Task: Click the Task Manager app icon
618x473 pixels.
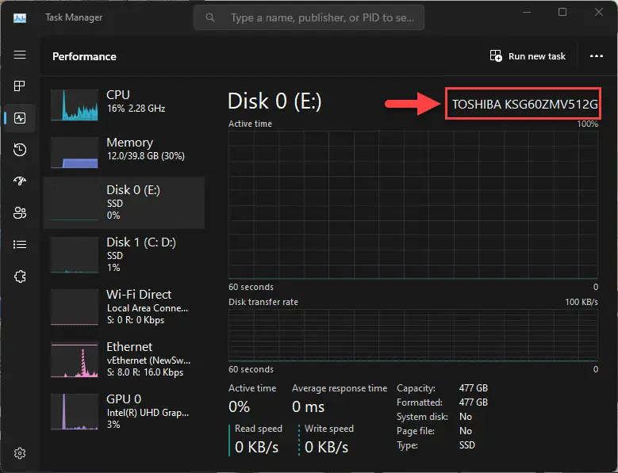Action: pyautogui.click(x=20, y=18)
